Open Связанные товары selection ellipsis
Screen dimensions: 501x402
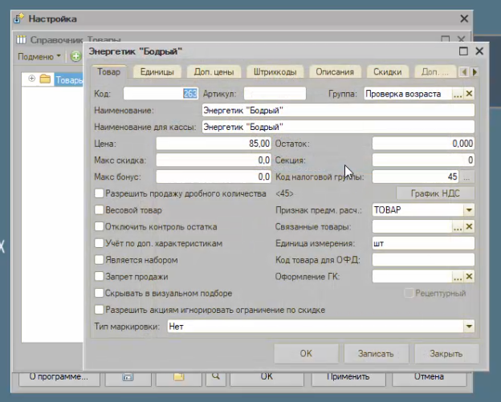[458, 227]
